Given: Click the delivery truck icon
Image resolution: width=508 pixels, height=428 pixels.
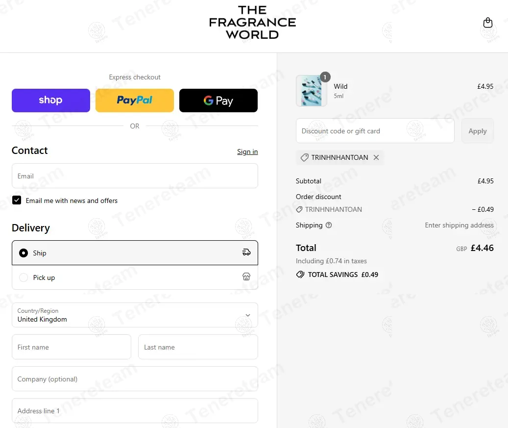Looking at the screenshot, I should tap(246, 252).
